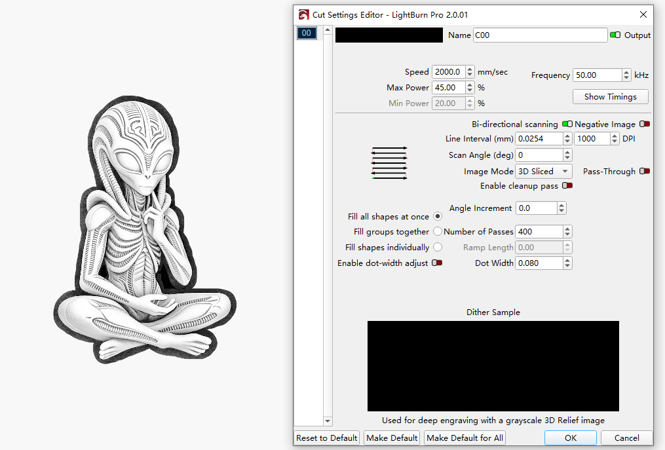665x450 pixels.
Task: Click the Speed value field
Action: coord(448,71)
